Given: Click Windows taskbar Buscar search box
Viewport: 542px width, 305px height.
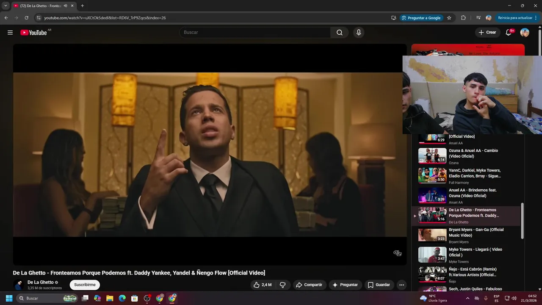Looking at the screenshot, I should point(47,298).
